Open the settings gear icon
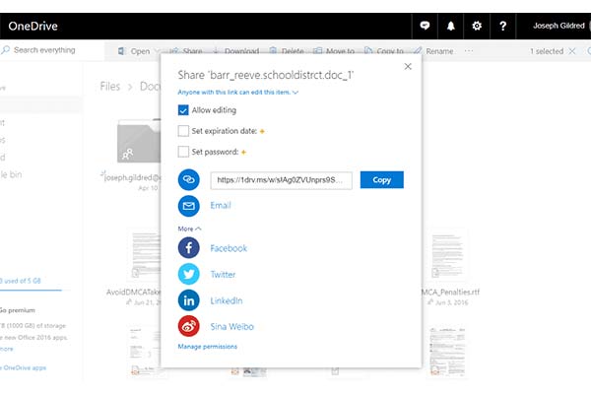 click(x=477, y=26)
